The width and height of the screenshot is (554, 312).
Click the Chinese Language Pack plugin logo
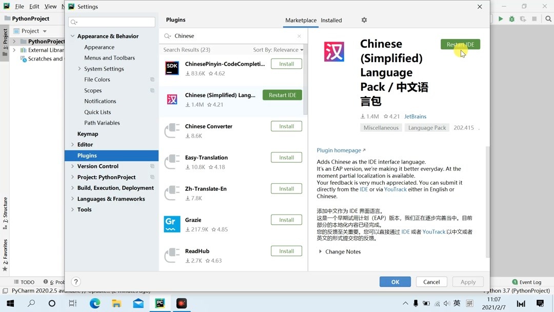pyautogui.click(x=334, y=52)
